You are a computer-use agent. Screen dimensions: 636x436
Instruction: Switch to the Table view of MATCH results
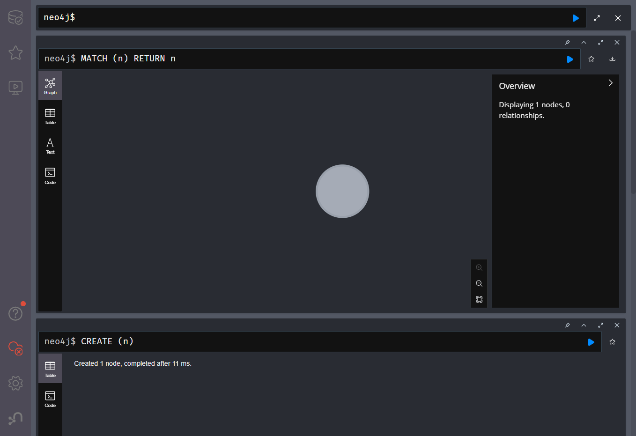(50, 116)
